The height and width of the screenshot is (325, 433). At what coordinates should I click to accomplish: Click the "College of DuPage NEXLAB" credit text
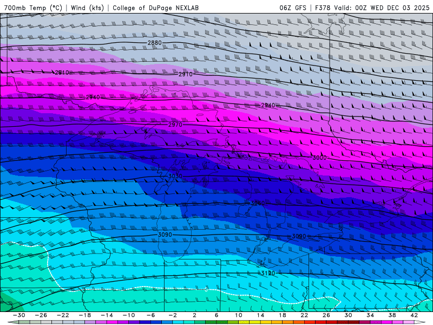pos(155,8)
